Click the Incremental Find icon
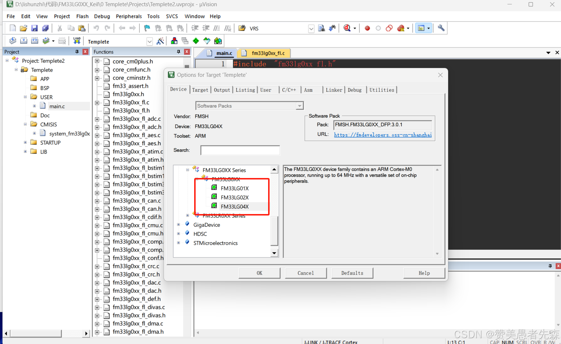The height and width of the screenshot is (344, 561). [x=332, y=28]
